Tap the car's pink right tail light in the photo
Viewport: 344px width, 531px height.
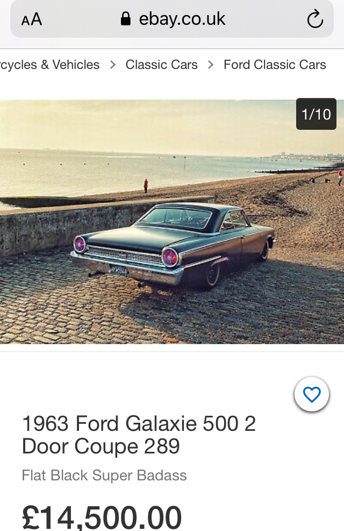point(170,257)
